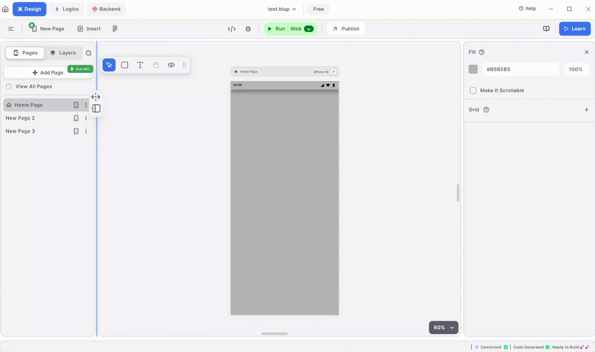Image resolution: width=595 pixels, height=352 pixels.
Task: Open options menu for Home Page
Action: pos(86,105)
